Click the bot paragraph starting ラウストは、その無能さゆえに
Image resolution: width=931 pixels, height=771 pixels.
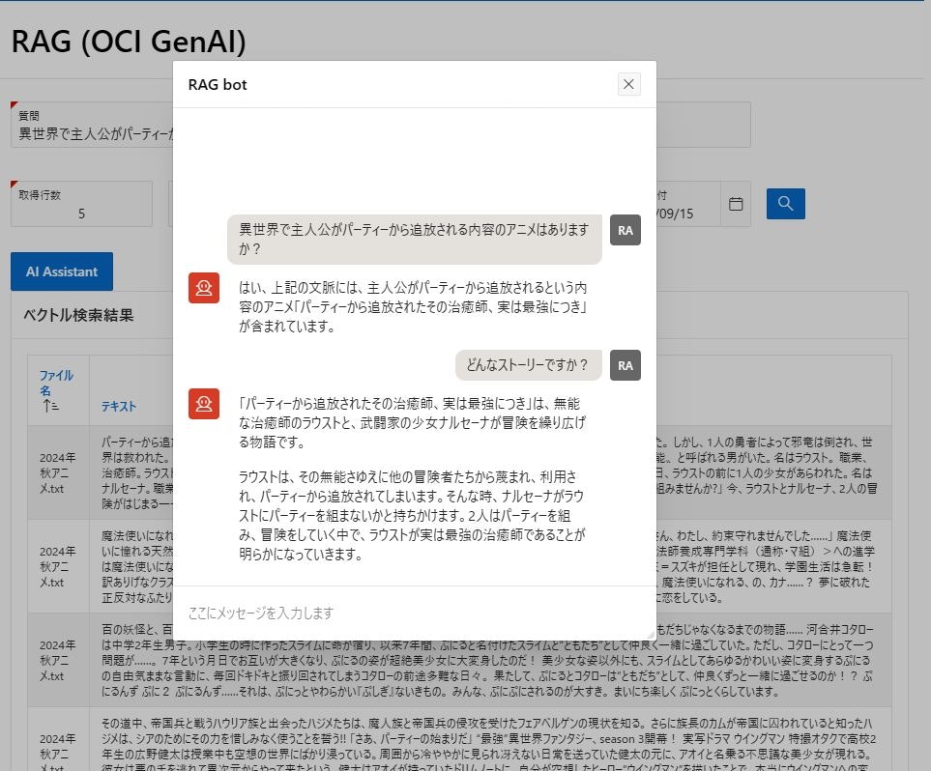click(x=412, y=515)
